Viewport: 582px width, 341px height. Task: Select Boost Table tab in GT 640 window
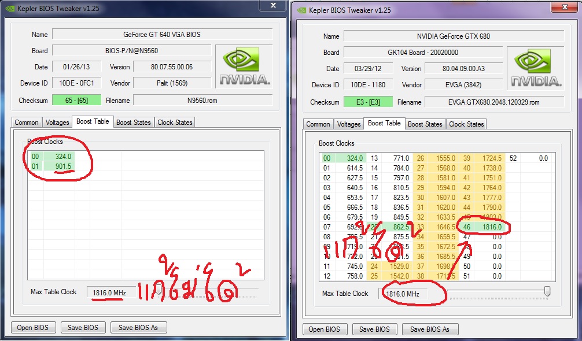[93, 121]
